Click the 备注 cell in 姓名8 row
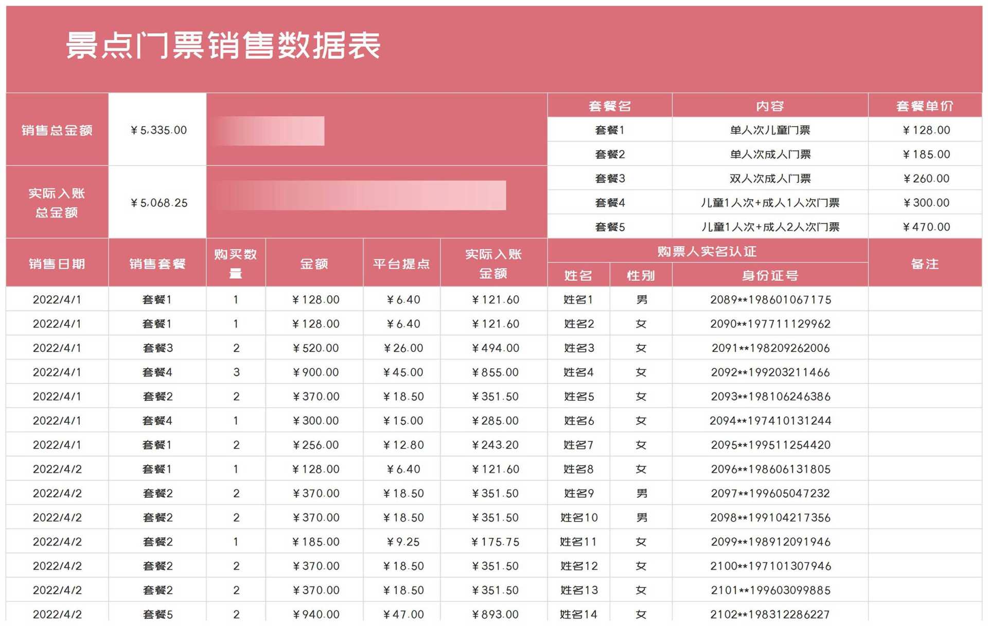 (x=925, y=468)
